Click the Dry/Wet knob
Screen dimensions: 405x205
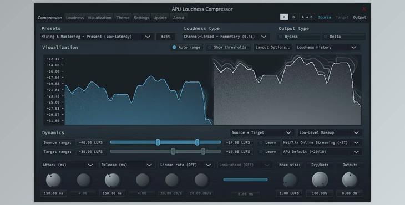(x=320, y=180)
